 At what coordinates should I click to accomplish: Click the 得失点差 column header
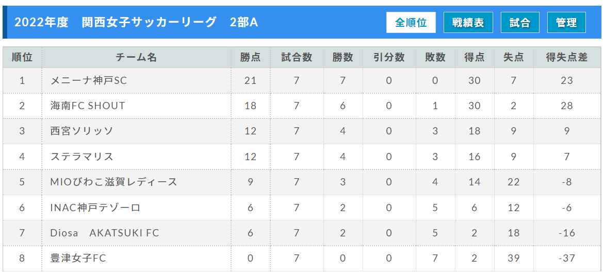pos(567,58)
